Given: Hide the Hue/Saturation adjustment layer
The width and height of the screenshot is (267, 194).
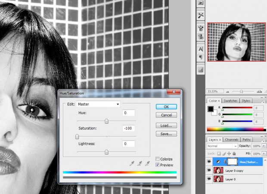Looking at the screenshot, I should point(209,162).
